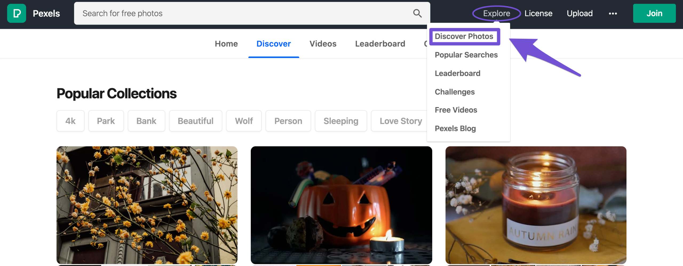Choose Popular Searches from the dropdown
683x266 pixels.
pyautogui.click(x=466, y=55)
